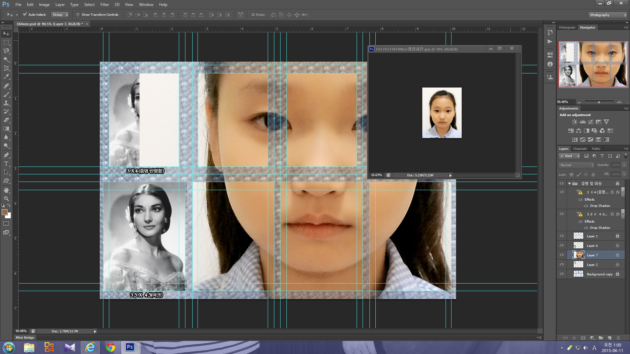Activate the Zoom tool in toolbar

6,199
